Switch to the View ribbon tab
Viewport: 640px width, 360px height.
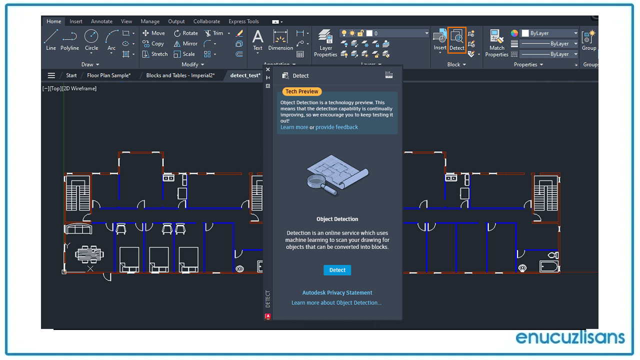[x=126, y=21]
